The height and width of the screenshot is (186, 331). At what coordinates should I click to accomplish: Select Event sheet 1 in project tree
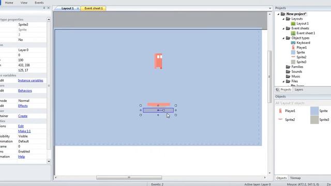coord(306,33)
